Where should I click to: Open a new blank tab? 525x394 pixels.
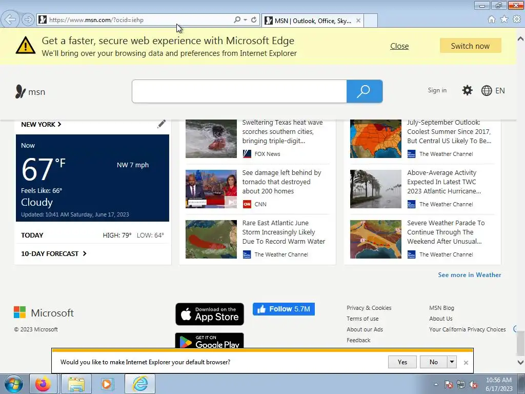pos(371,21)
